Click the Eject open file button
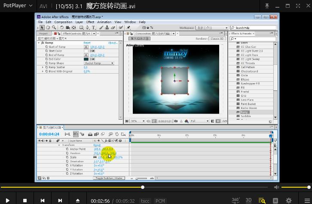This screenshot has height=204, width=312. coord(78,201)
